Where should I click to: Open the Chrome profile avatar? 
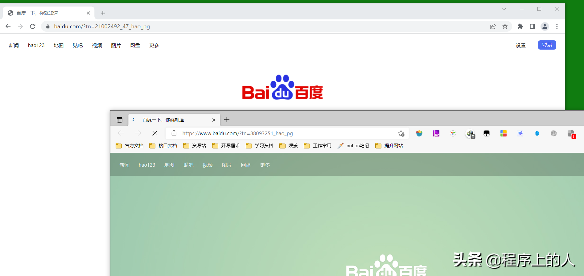[545, 26]
